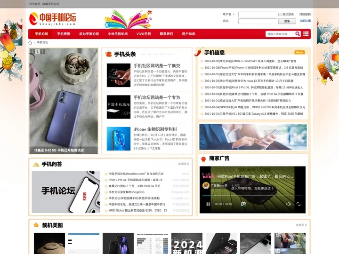The height and width of the screenshot is (254, 339).
Task: Click the 中国手机论坛 site logo
Action: pyautogui.click(x=53, y=19)
